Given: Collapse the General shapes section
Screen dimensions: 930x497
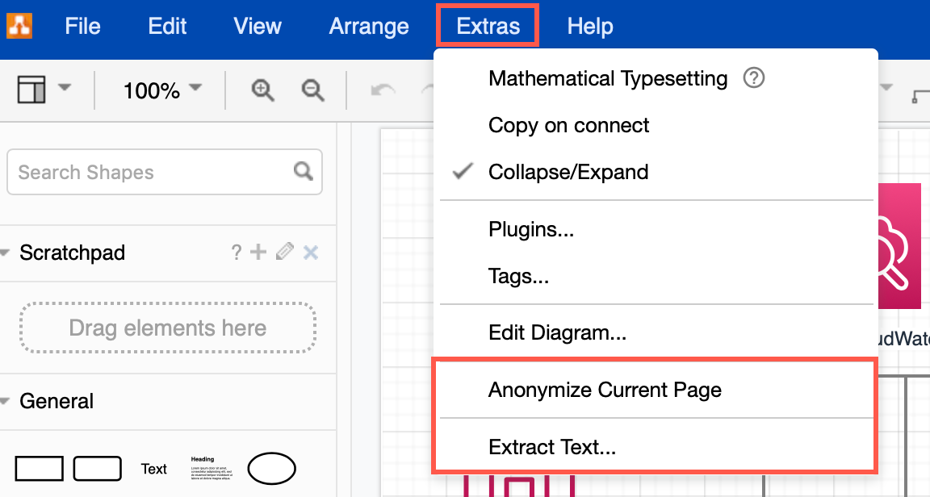Looking at the screenshot, I should (x=8, y=400).
